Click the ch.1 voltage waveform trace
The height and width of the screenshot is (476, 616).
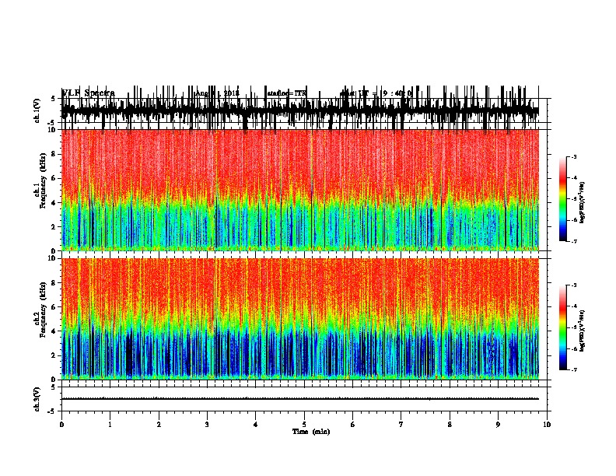click(300, 110)
